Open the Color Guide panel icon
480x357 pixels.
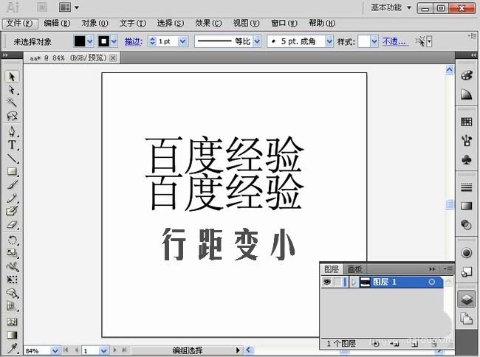(x=466, y=94)
